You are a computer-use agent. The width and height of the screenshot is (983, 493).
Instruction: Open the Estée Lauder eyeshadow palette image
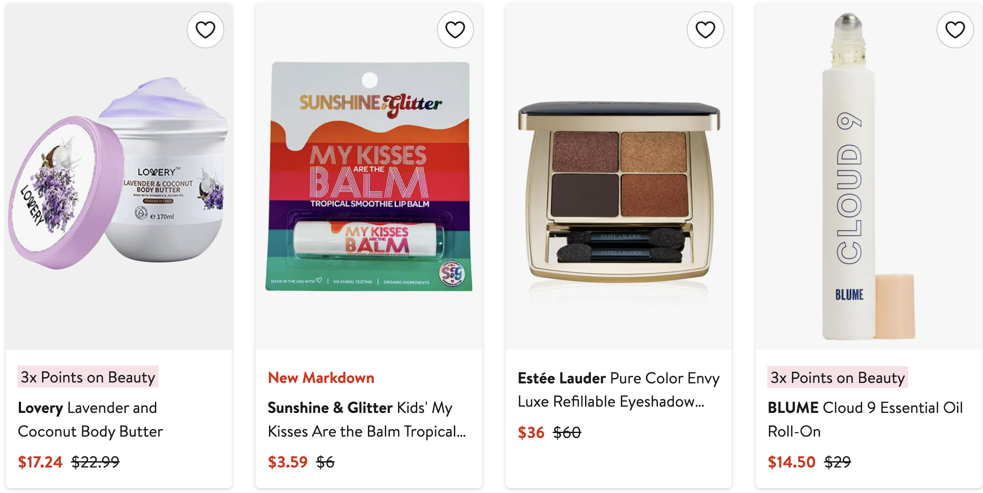point(619,192)
